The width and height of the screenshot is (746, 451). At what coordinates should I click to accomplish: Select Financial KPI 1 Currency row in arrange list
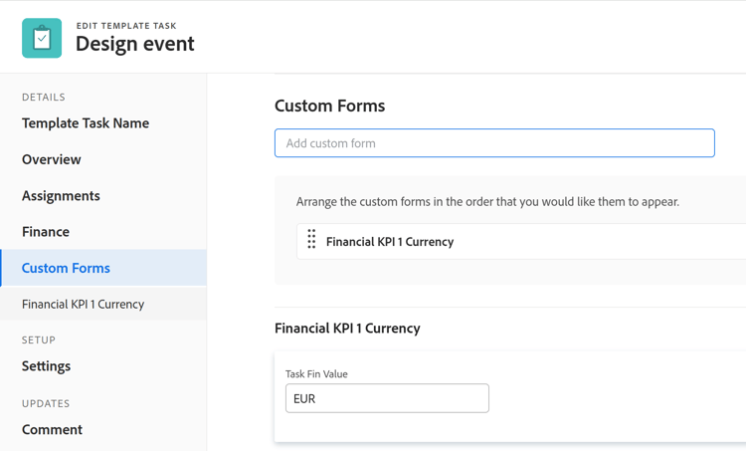tap(390, 241)
